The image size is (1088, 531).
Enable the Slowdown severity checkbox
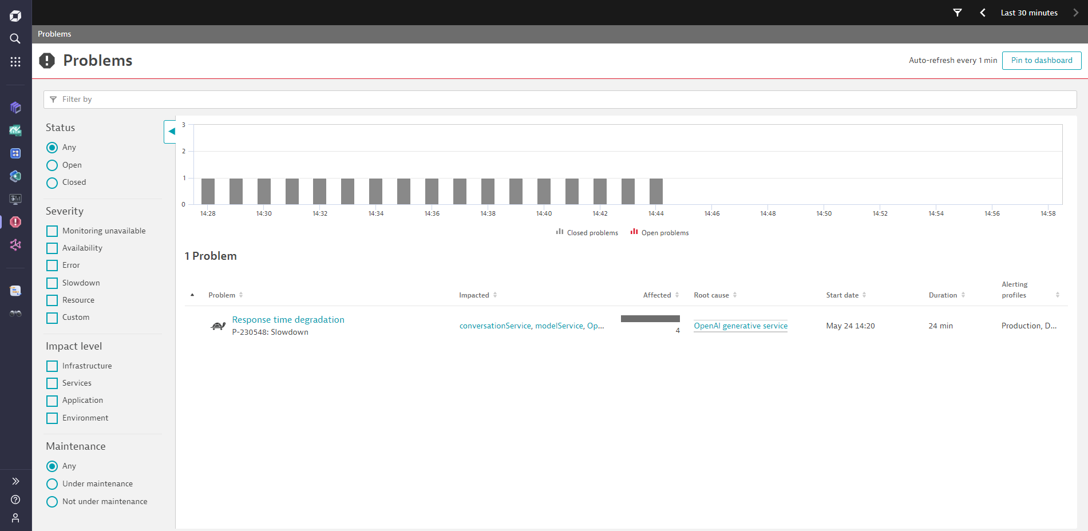[52, 283]
